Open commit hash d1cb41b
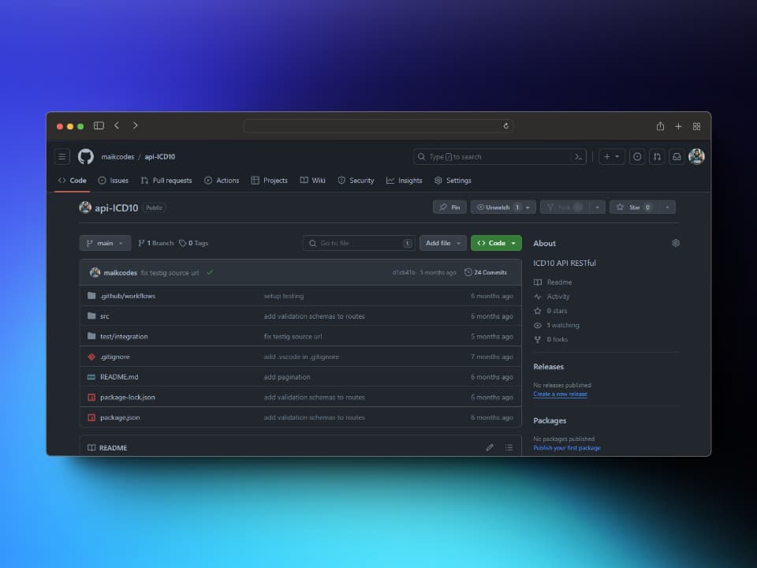The width and height of the screenshot is (757, 568). 404,272
